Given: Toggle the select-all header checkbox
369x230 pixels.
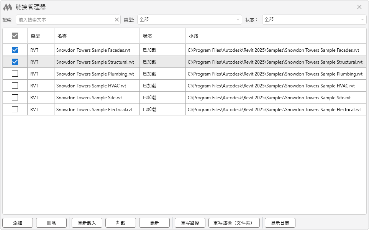Looking at the screenshot, I should point(15,36).
